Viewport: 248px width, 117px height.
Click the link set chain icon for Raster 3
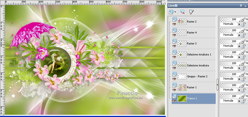(243, 41)
